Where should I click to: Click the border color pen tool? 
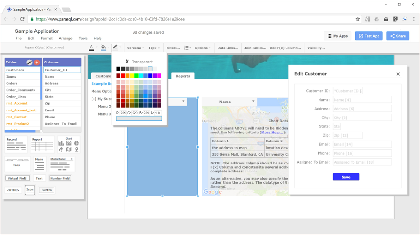click(x=115, y=47)
